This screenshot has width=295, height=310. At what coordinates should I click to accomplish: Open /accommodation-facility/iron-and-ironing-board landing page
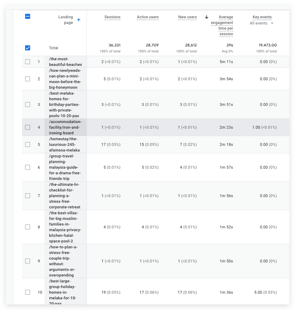click(x=65, y=127)
